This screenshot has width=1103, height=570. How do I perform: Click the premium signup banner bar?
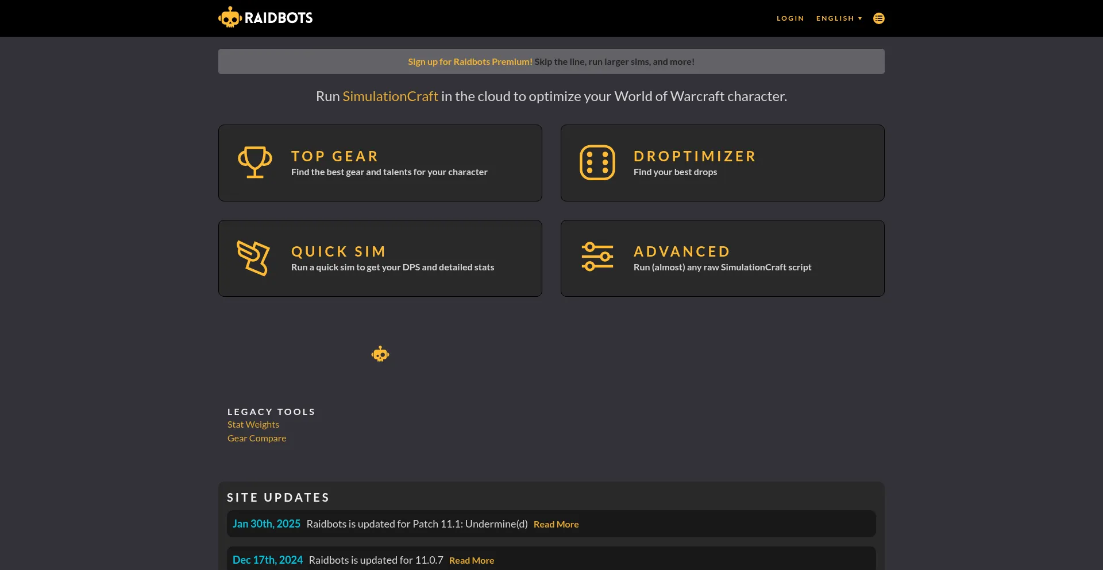(x=551, y=61)
